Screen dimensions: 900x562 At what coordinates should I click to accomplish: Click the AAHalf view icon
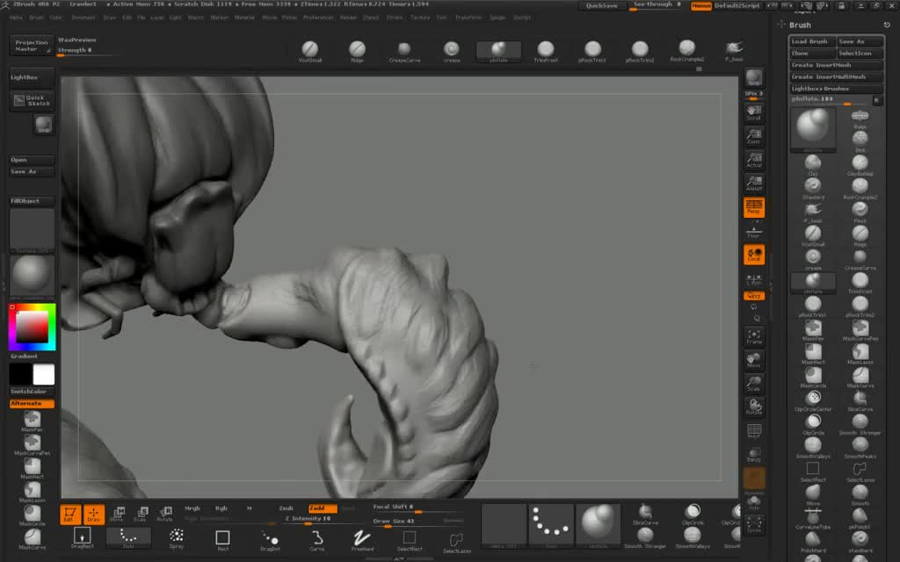coord(753,184)
